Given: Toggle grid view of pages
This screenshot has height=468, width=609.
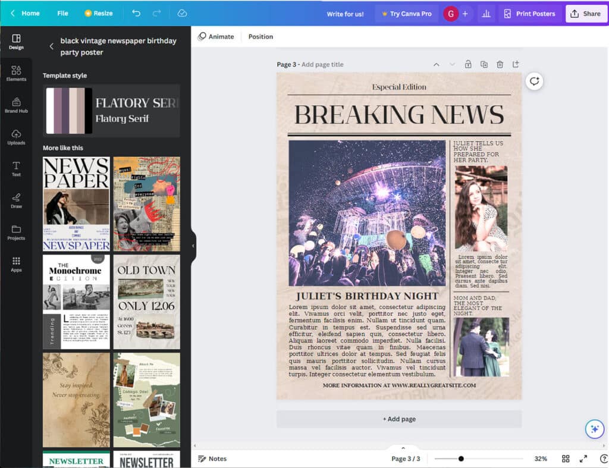Looking at the screenshot, I should (566, 458).
